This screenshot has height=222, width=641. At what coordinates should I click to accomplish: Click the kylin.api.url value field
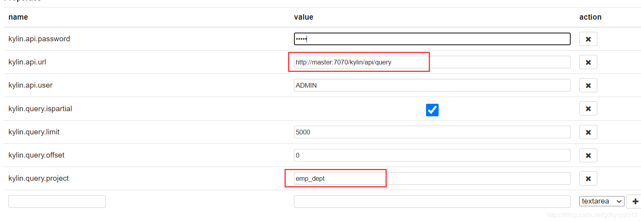(432, 62)
